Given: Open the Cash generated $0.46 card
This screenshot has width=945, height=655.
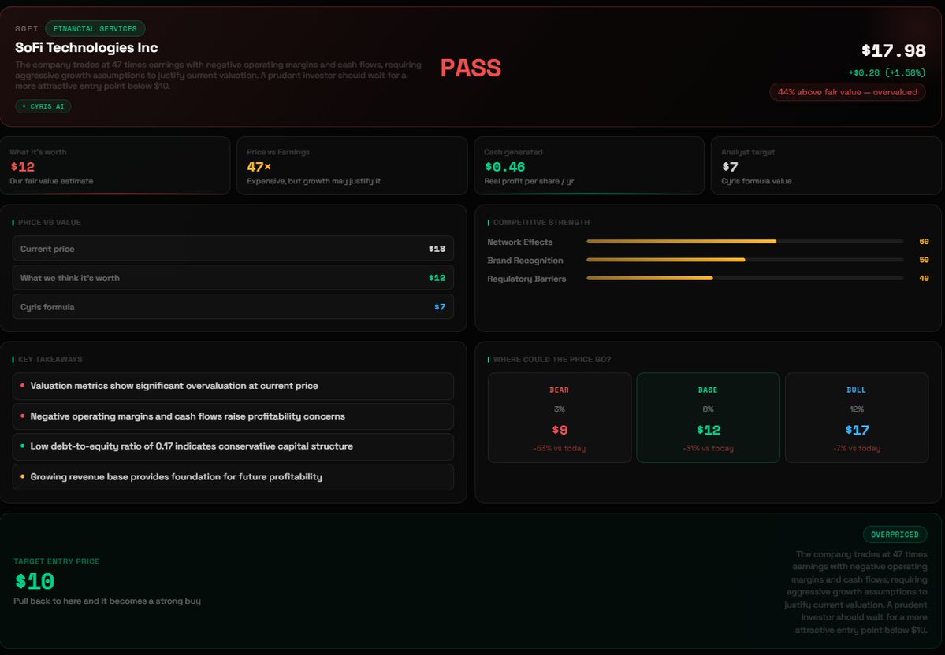Looking at the screenshot, I should (x=589, y=165).
